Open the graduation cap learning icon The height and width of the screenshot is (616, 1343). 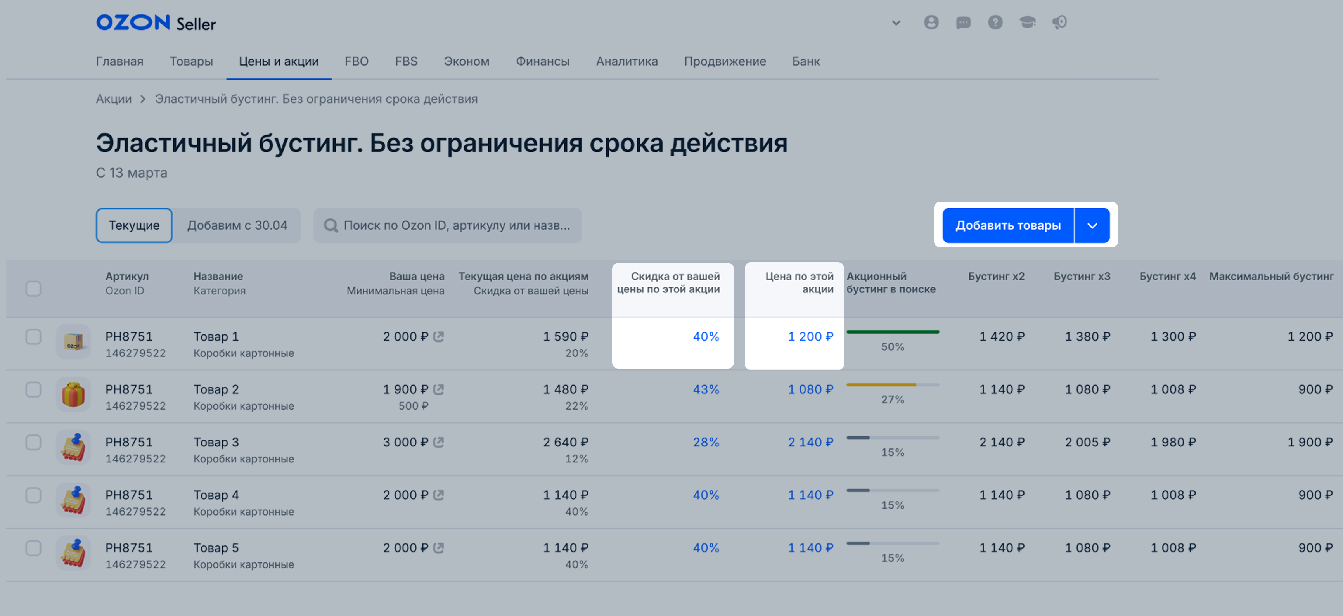(x=1028, y=22)
